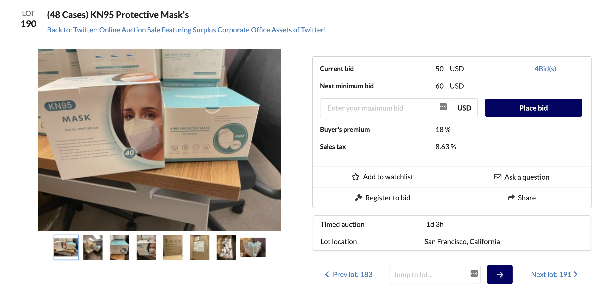This screenshot has width=606, height=299.
Task: Click the autofill icon in maximum bid field
Action: (x=443, y=107)
